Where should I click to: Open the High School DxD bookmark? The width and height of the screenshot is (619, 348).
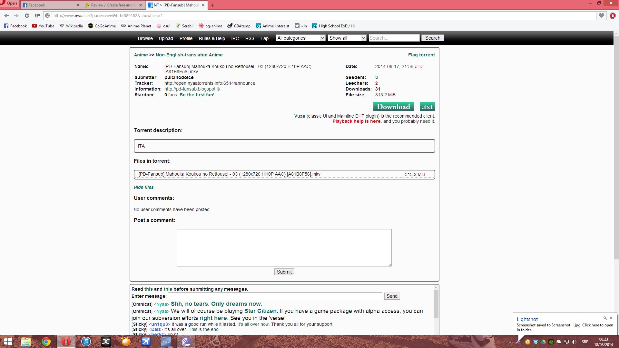point(333,26)
